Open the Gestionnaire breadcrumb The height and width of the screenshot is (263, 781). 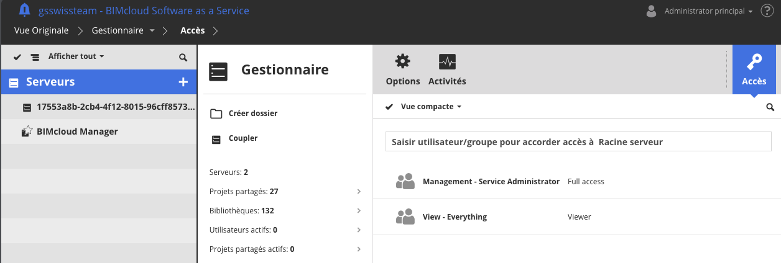coord(118,30)
